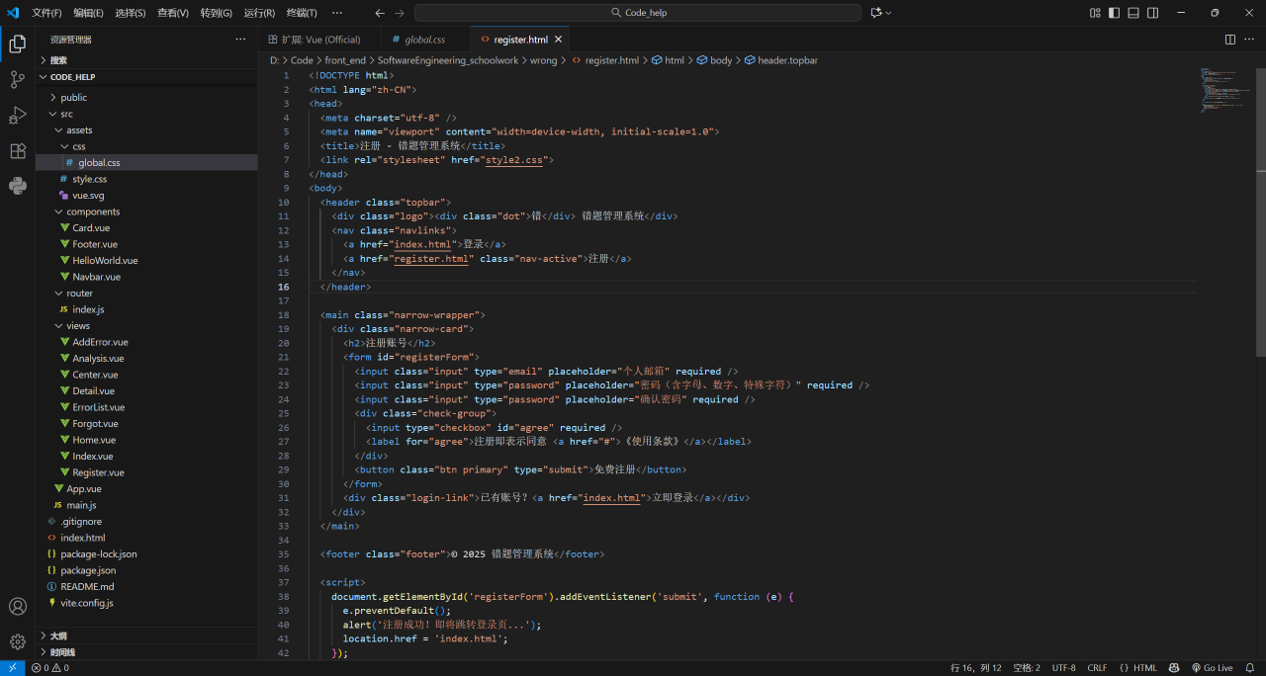Screen dimensions: 1266x676
Task: Open the Source Control view
Action: click(18, 80)
